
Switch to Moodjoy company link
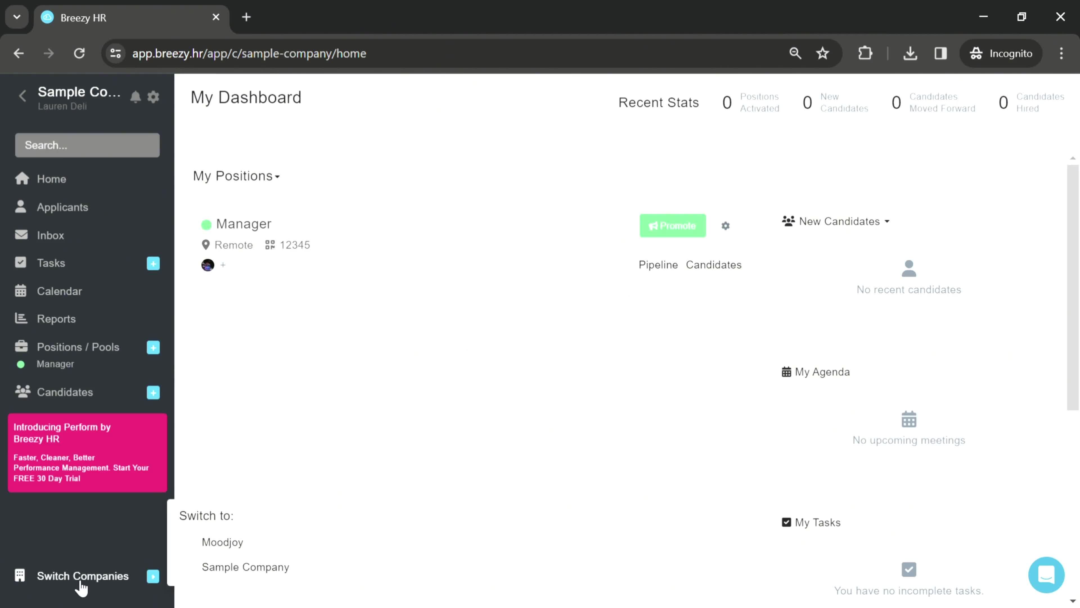(222, 542)
